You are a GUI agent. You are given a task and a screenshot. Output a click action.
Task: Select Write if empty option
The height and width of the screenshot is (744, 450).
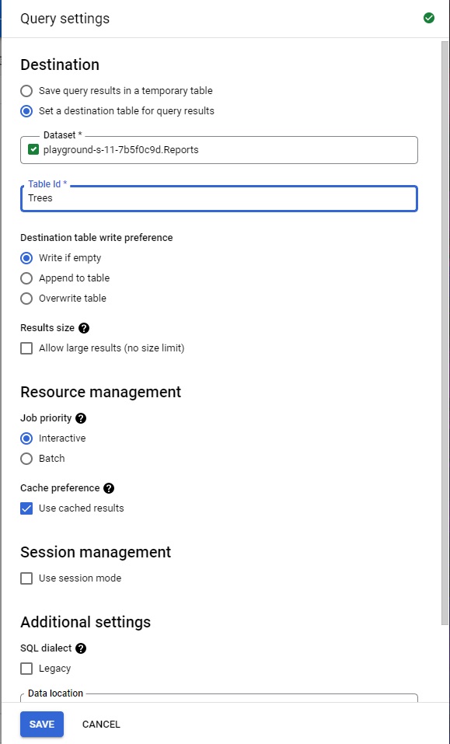click(x=26, y=258)
